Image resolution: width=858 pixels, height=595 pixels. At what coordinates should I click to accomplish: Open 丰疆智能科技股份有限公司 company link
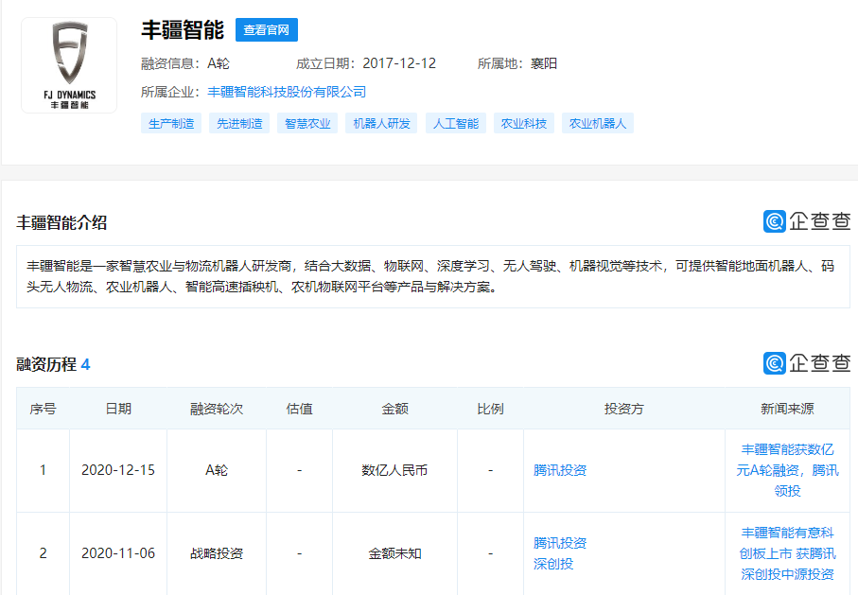pos(287,92)
